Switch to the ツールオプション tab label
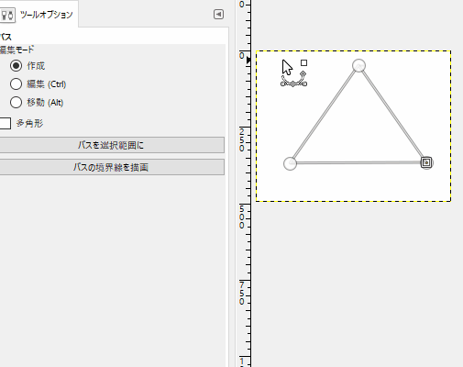 [46, 15]
